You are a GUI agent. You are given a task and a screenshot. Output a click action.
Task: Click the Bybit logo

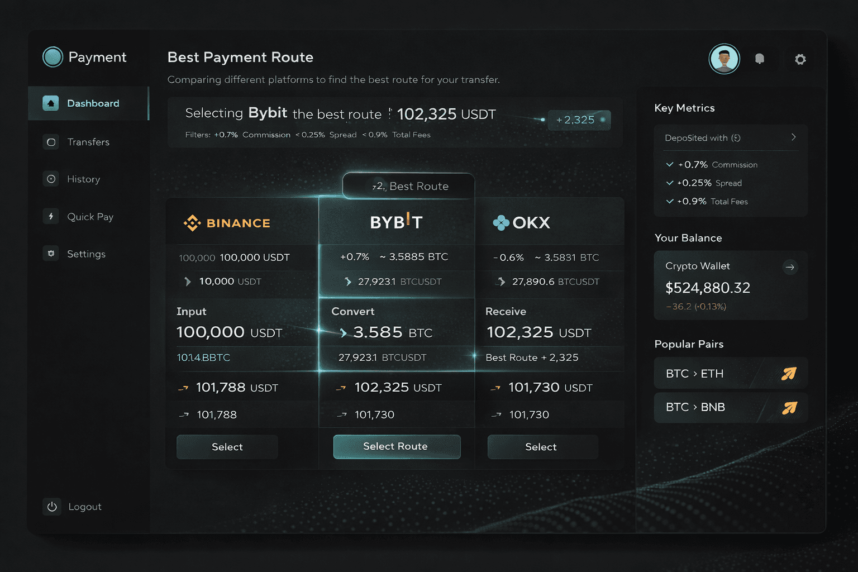(396, 222)
